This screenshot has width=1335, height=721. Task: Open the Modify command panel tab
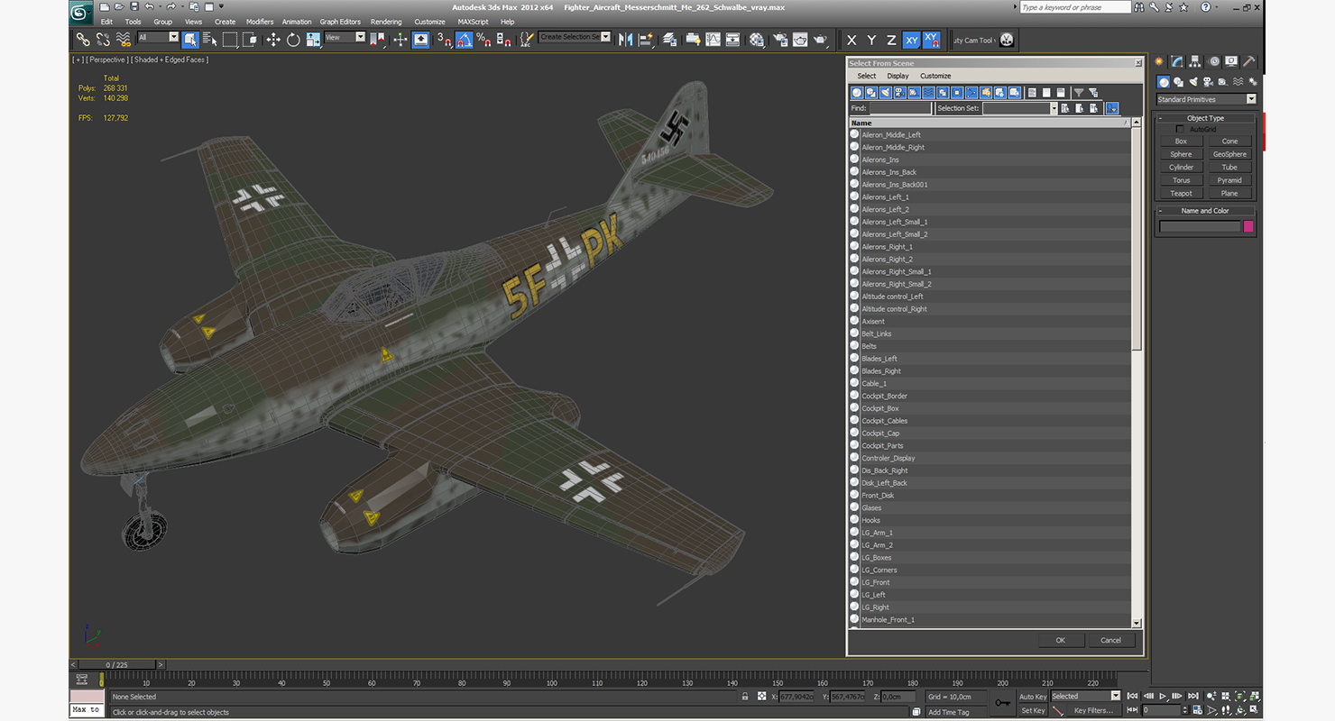(1177, 61)
